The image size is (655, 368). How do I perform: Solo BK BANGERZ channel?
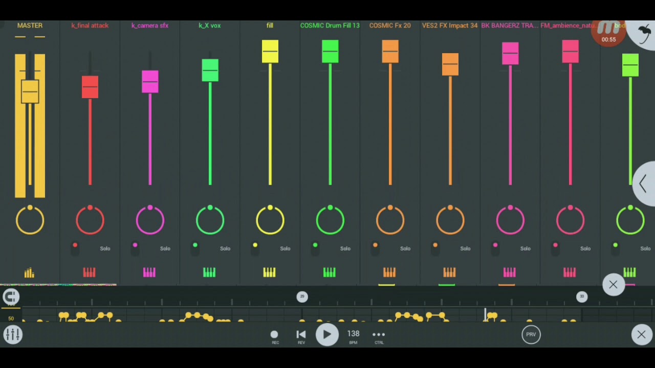coord(525,248)
